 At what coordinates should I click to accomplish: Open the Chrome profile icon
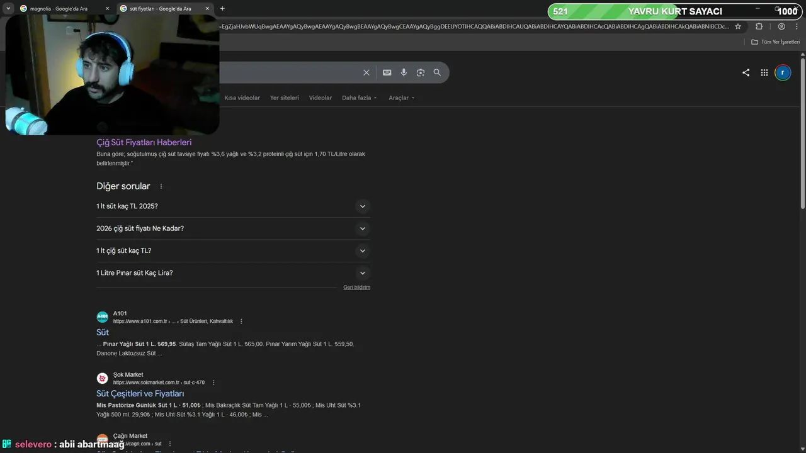coord(781,26)
